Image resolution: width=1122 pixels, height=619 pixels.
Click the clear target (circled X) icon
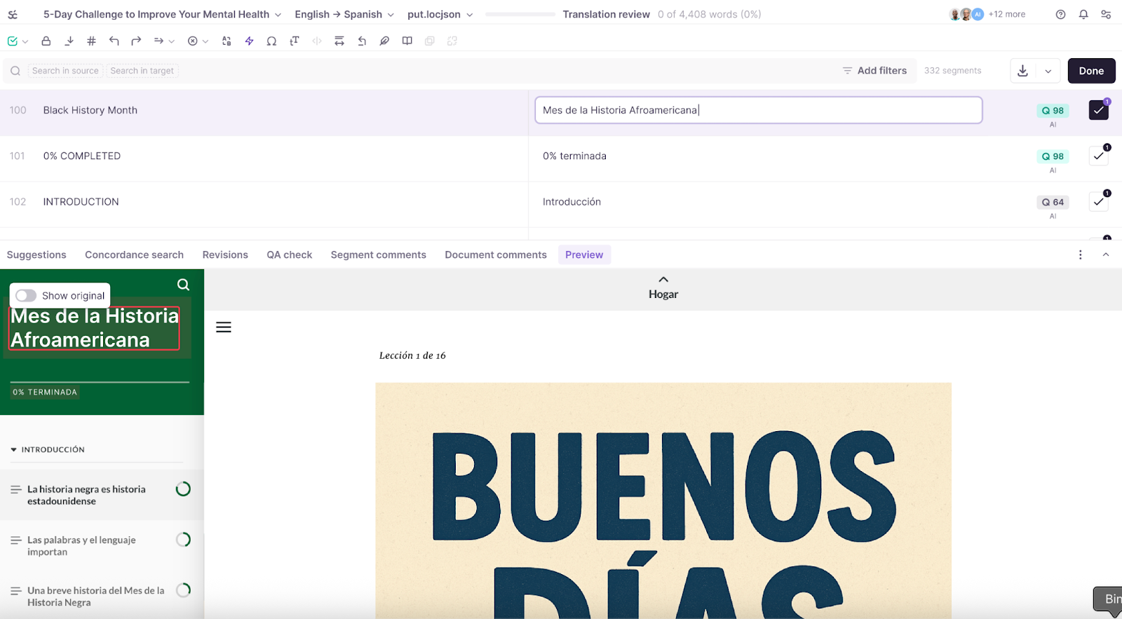point(193,41)
